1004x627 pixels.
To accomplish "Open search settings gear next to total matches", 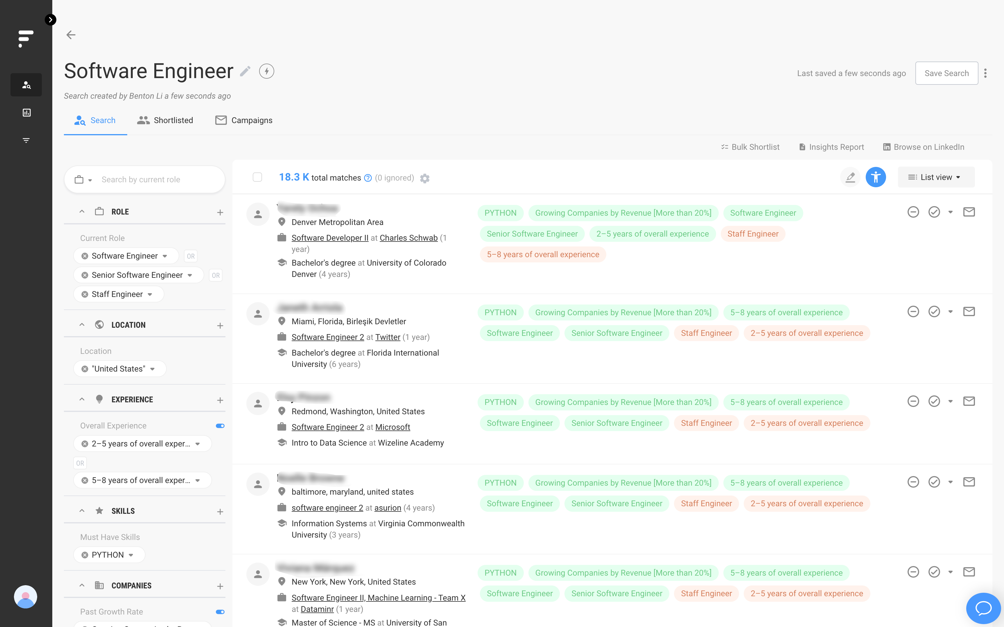I will 425,178.
